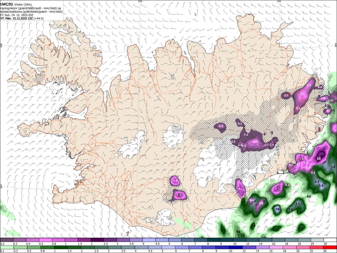Click the 3.4 precipitation value on map
Screen dimensions: 337x253
pyautogui.click(x=319, y=159)
